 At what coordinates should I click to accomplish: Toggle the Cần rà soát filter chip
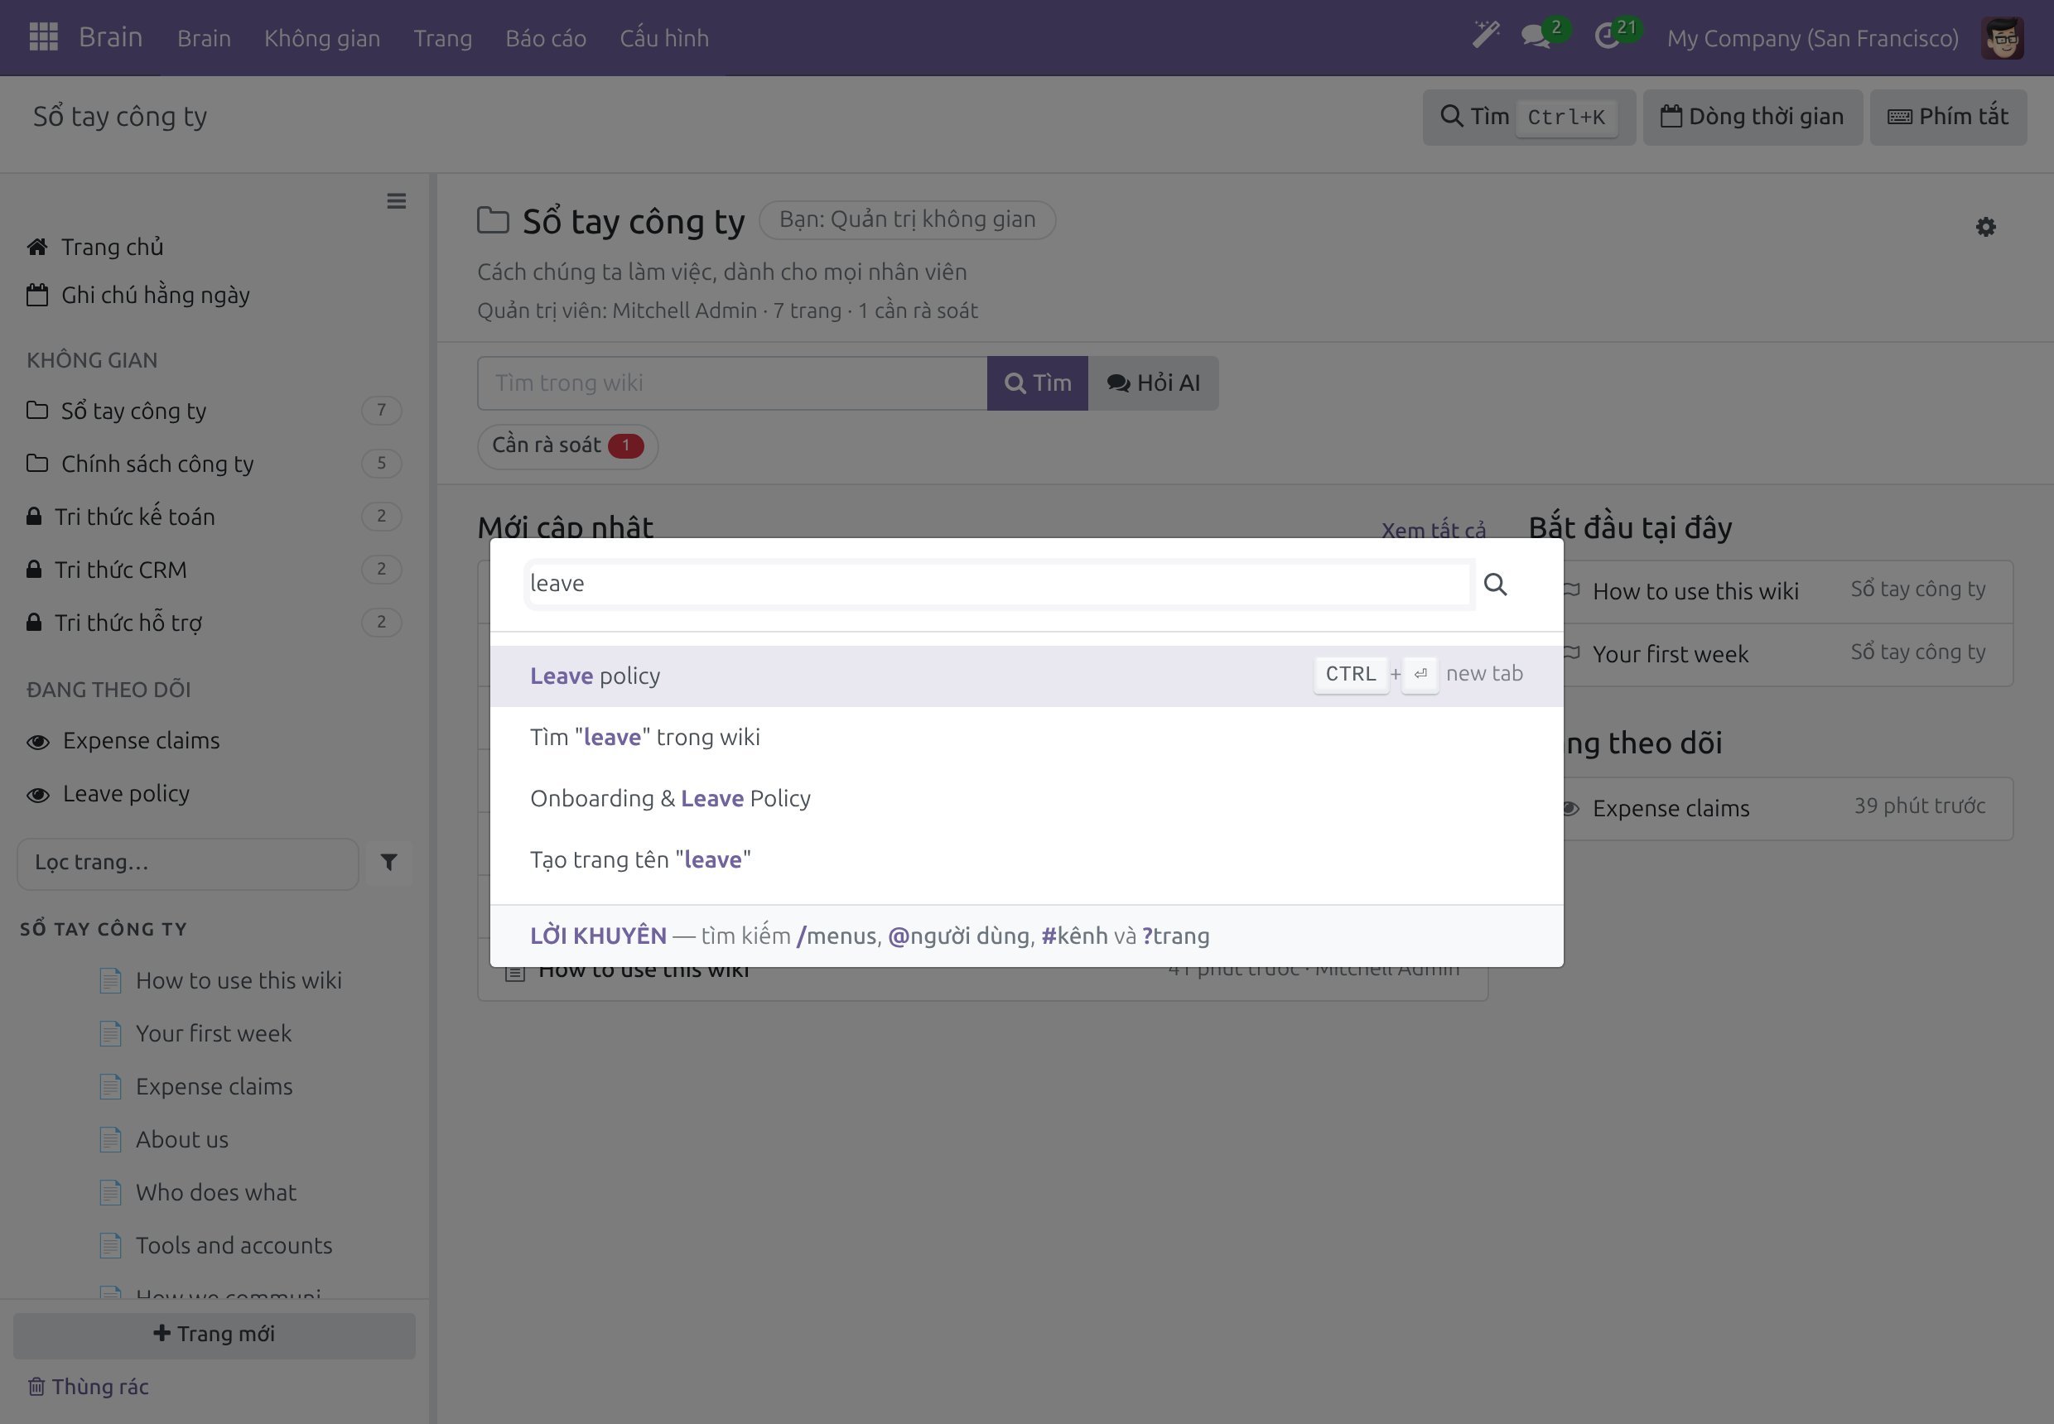567,445
